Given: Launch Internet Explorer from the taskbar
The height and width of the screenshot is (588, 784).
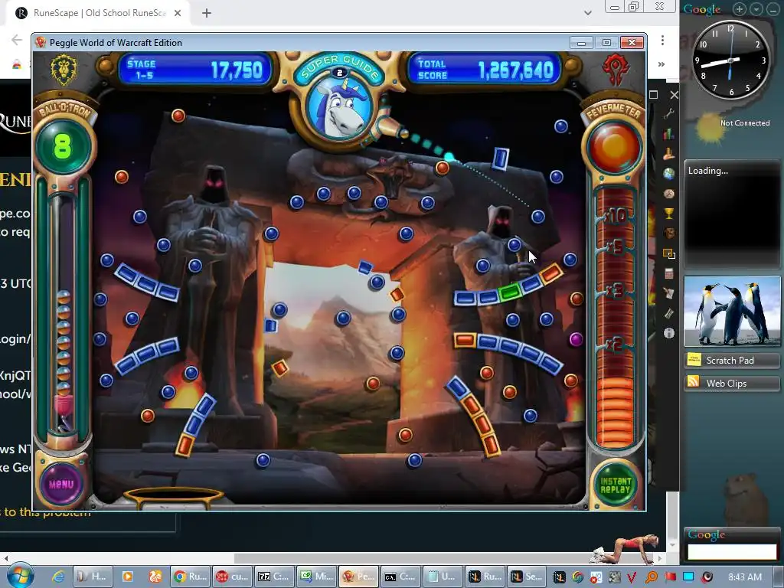Looking at the screenshot, I should point(58,577).
